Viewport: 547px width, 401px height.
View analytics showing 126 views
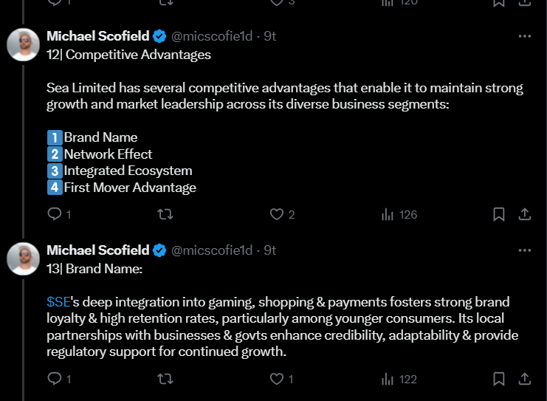(399, 214)
